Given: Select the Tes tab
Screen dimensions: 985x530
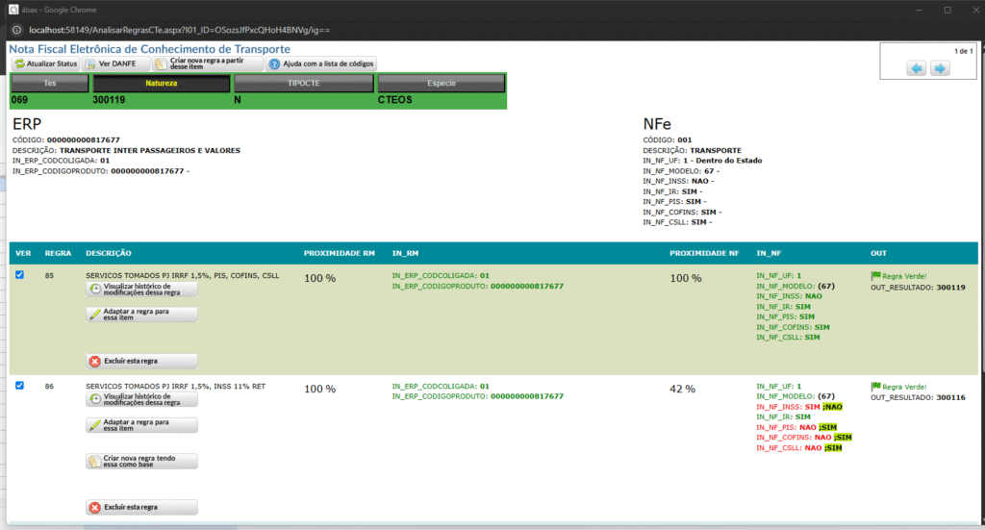Looking at the screenshot, I should 50,84.
